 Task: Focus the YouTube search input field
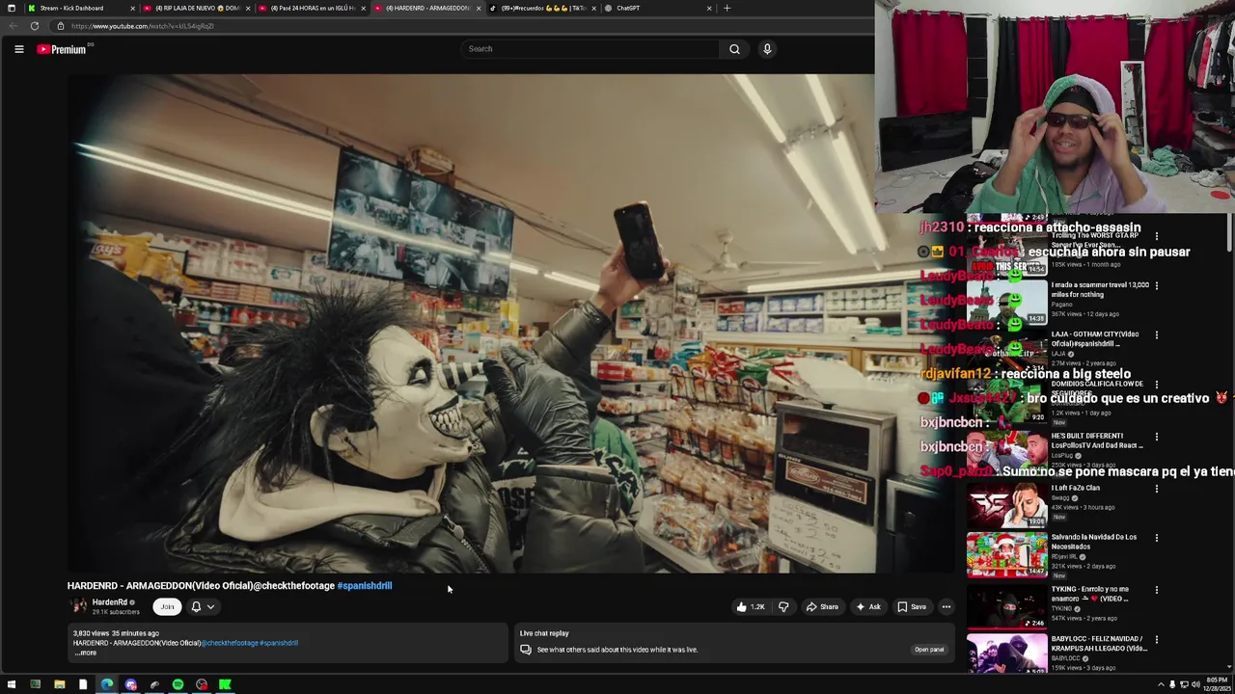click(590, 49)
